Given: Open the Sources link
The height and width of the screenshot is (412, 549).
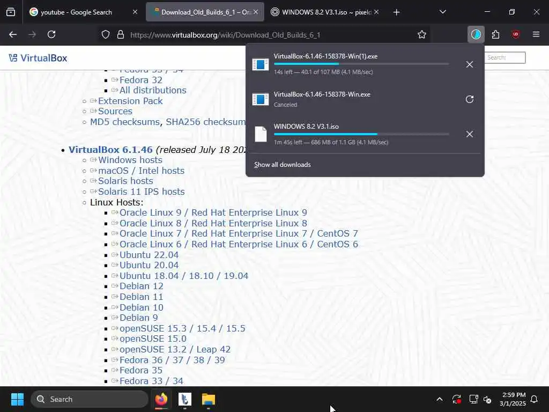Looking at the screenshot, I should 115,112.
